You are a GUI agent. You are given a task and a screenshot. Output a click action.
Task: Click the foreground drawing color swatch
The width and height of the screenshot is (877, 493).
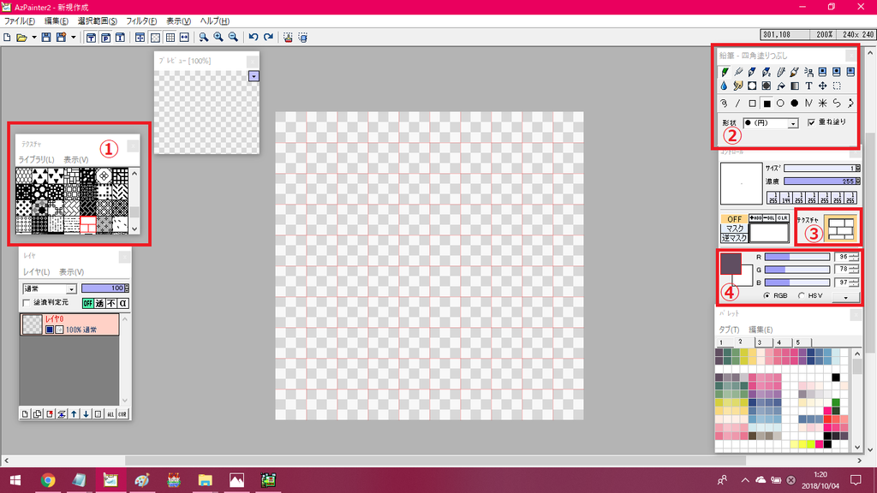[731, 264]
